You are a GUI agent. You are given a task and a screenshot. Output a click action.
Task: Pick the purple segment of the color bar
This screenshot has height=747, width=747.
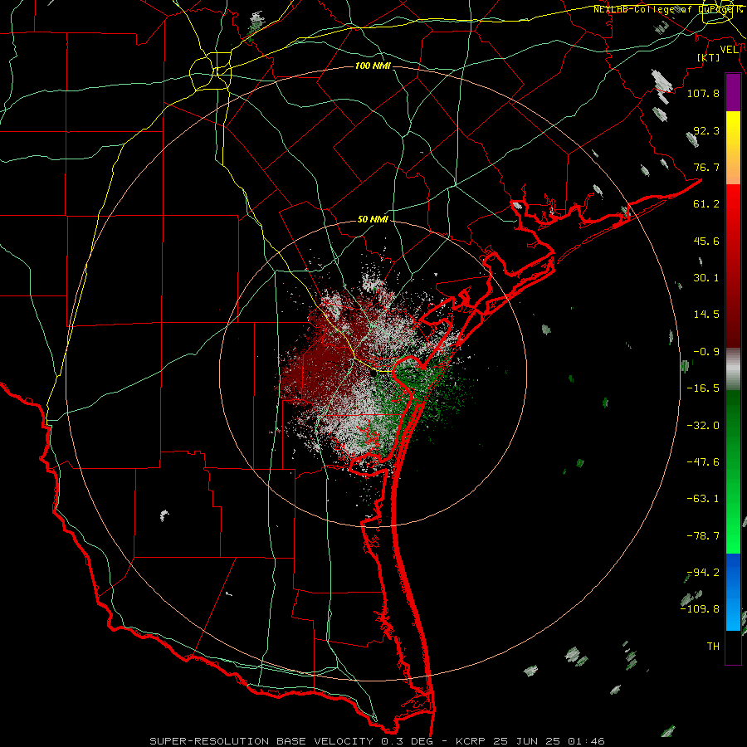point(733,93)
